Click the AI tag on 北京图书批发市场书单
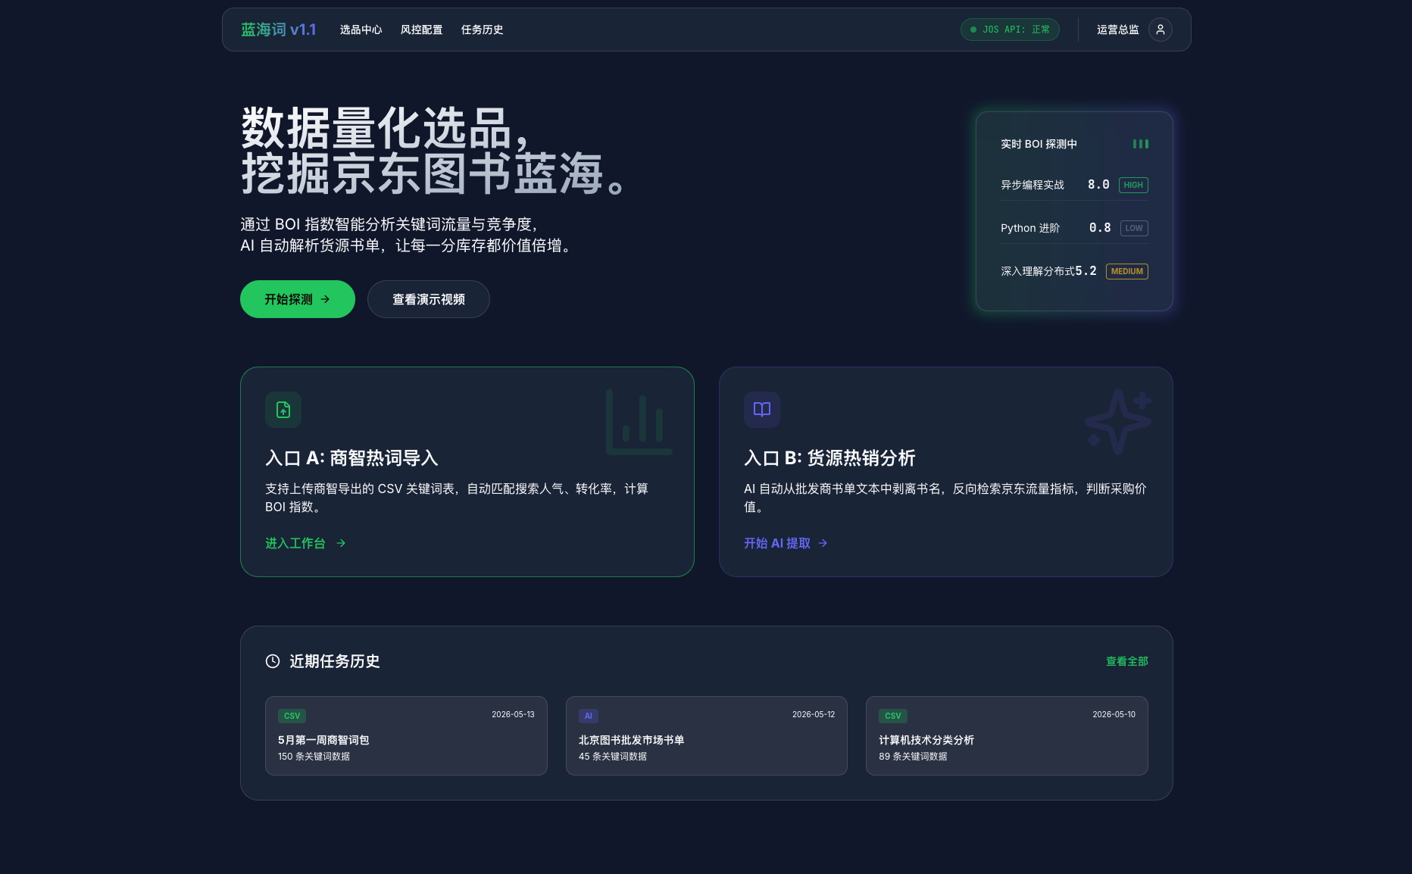Screen dimensions: 1412x874 [589, 716]
